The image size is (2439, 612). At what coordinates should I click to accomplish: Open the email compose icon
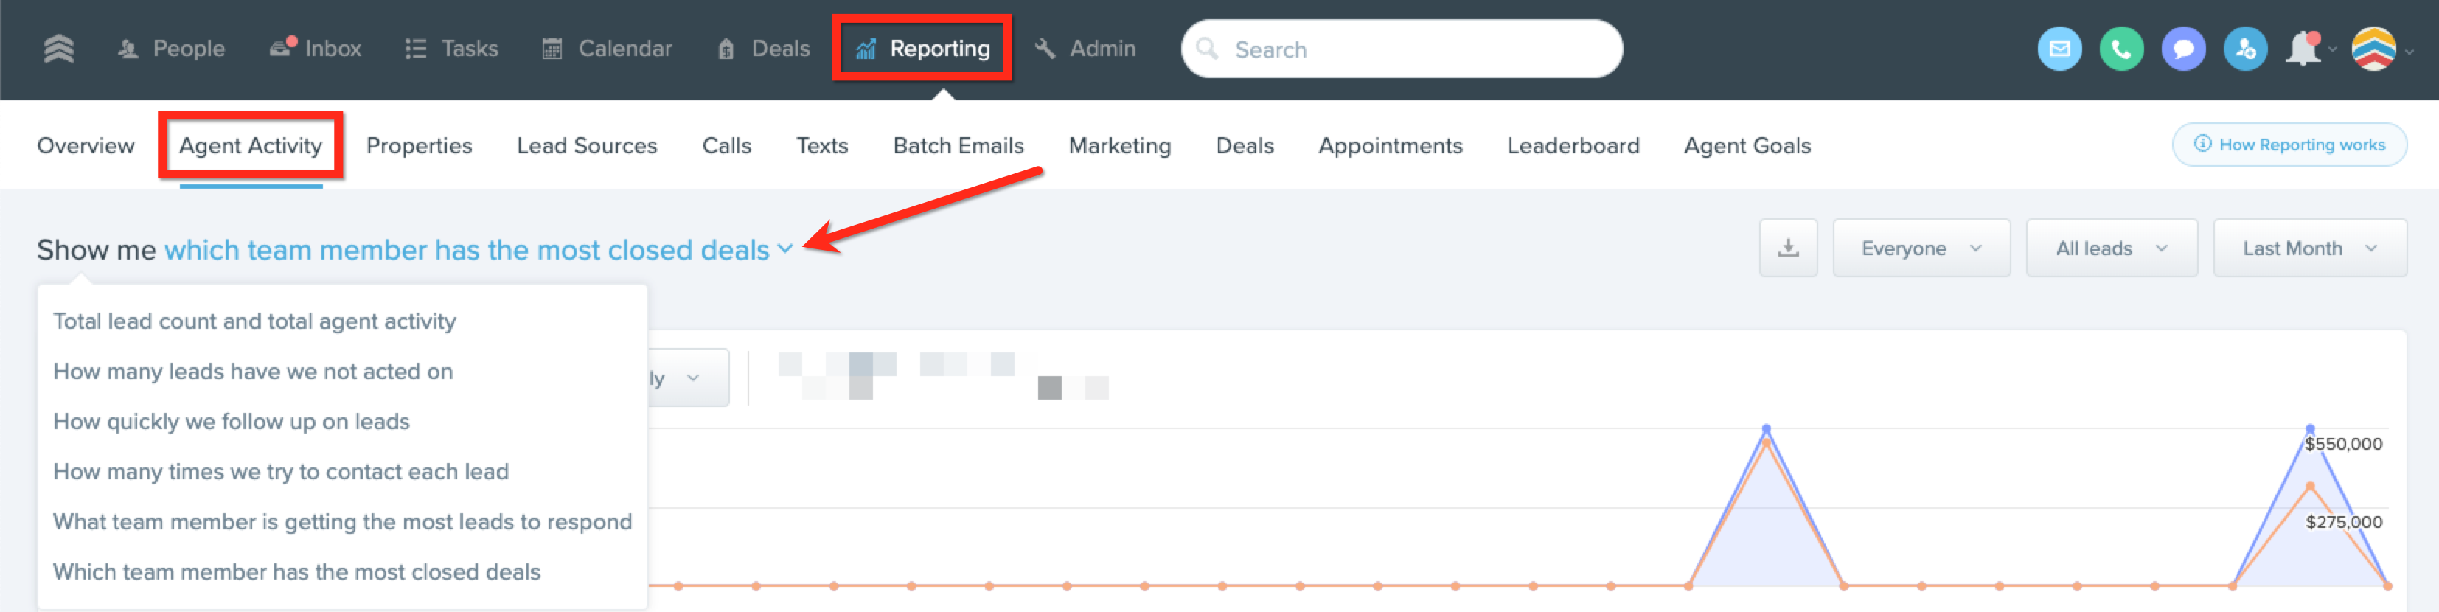(x=2059, y=49)
